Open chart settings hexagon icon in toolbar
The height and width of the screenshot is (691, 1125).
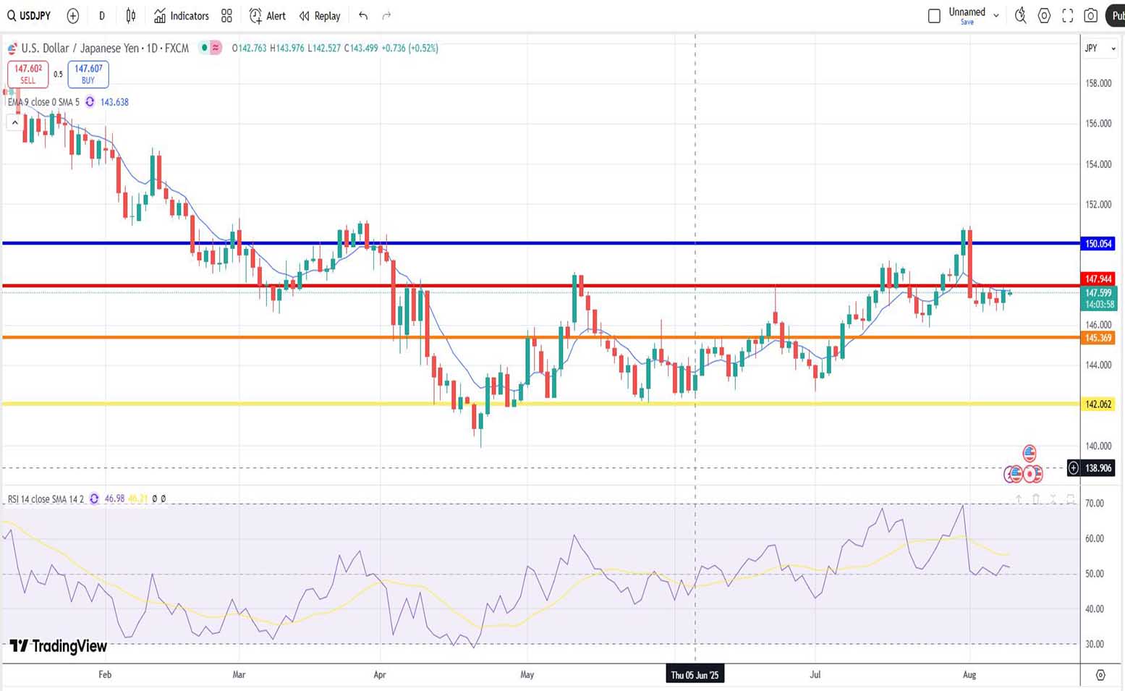point(1044,16)
